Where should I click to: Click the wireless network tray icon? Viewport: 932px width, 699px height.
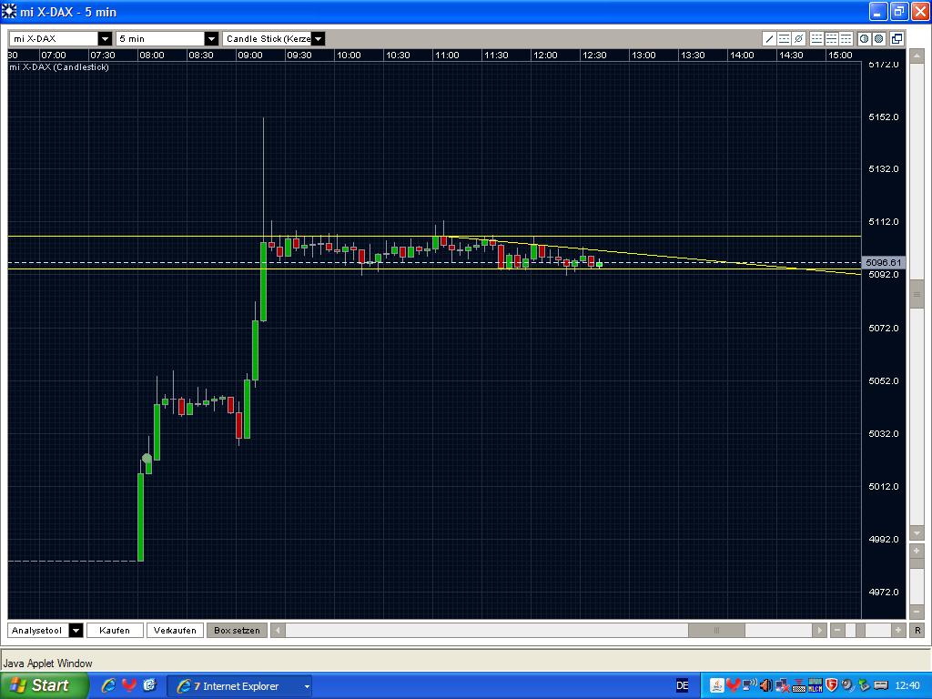[750, 685]
